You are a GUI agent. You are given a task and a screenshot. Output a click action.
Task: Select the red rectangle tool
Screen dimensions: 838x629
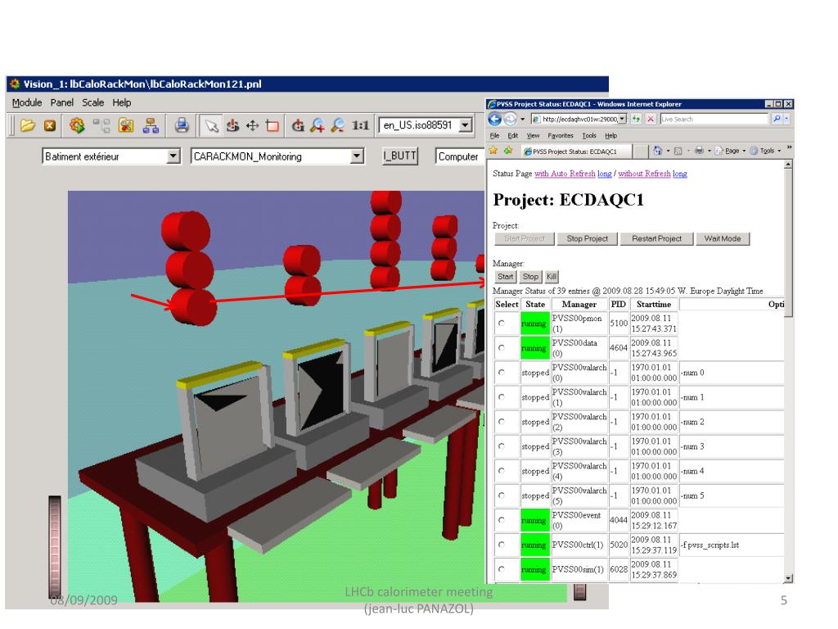[x=273, y=125]
